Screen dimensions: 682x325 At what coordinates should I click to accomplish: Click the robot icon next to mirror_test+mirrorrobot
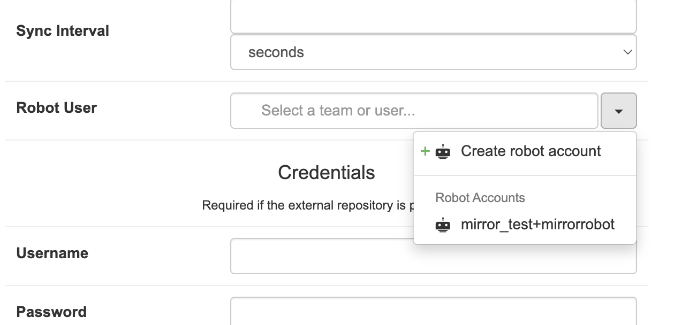tap(443, 225)
